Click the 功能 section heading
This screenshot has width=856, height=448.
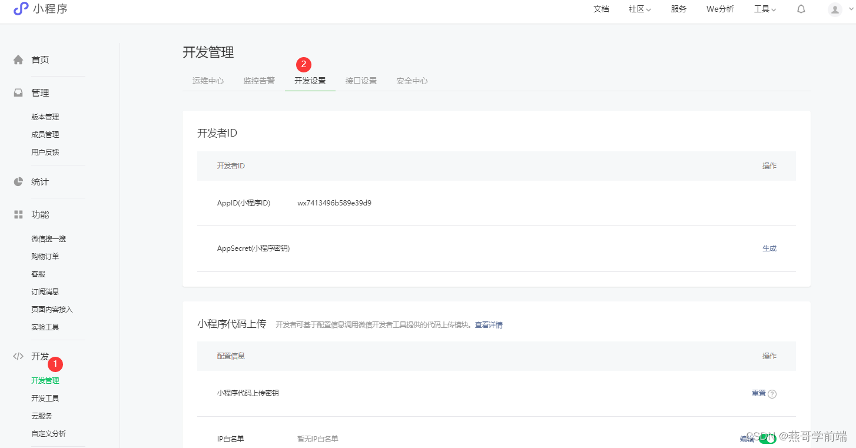click(x=40, y=214)
